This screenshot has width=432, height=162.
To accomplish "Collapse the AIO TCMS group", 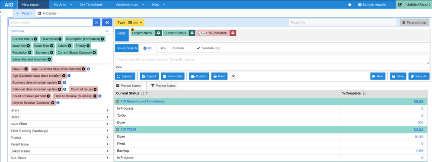I will tap(118, 130).
